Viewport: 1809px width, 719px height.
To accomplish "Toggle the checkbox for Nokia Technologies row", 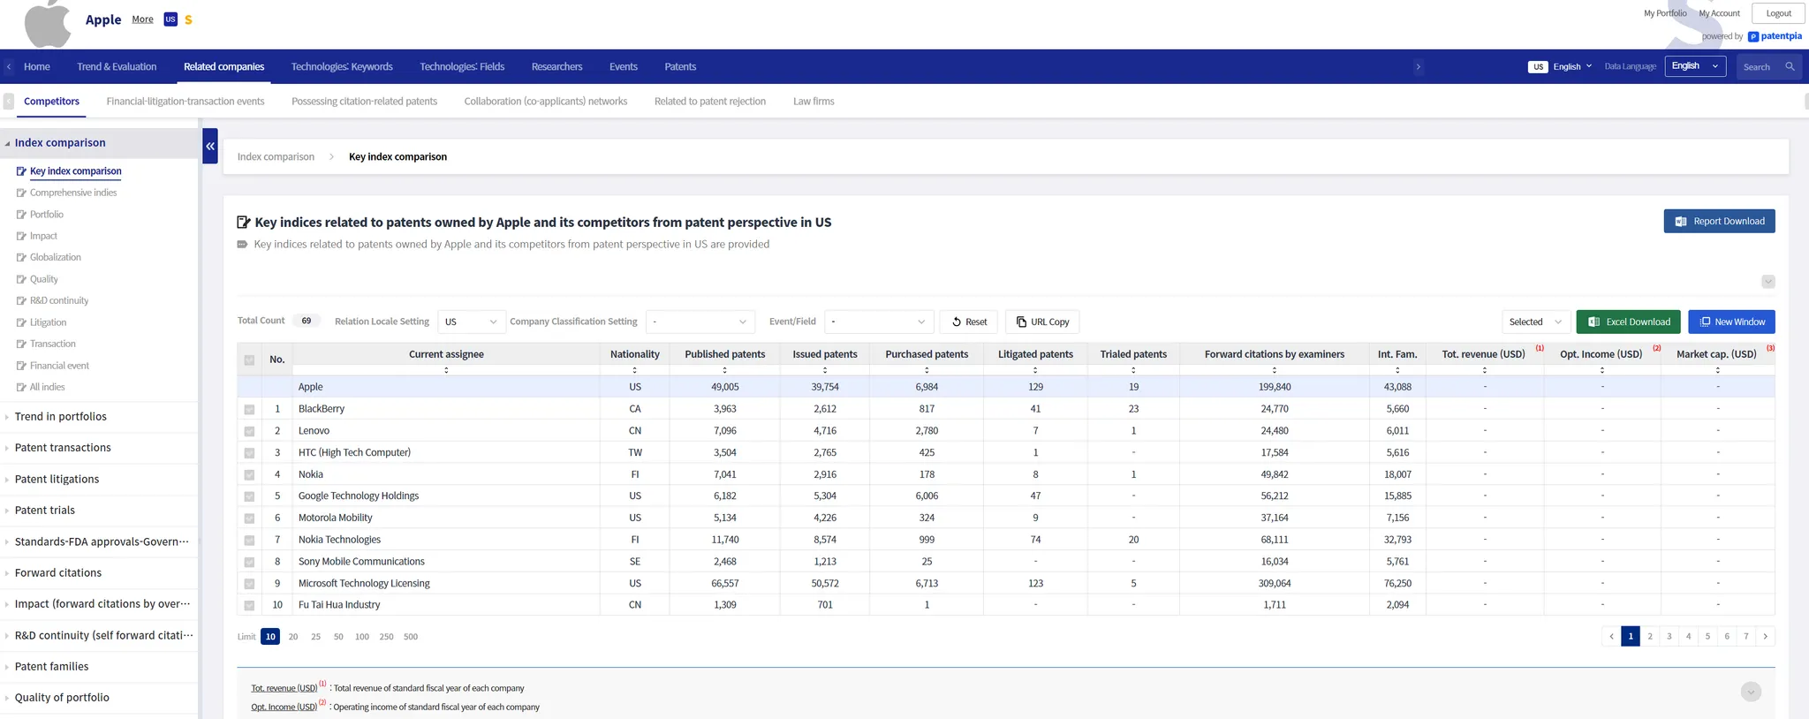I will pos(249,541).
